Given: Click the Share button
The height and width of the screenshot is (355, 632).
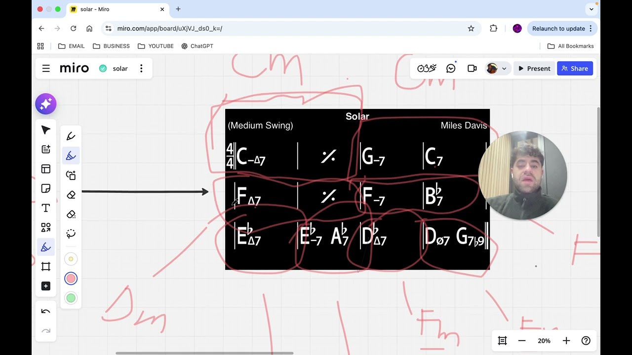Looking at the screenshot, I should (x=575, y=69).
